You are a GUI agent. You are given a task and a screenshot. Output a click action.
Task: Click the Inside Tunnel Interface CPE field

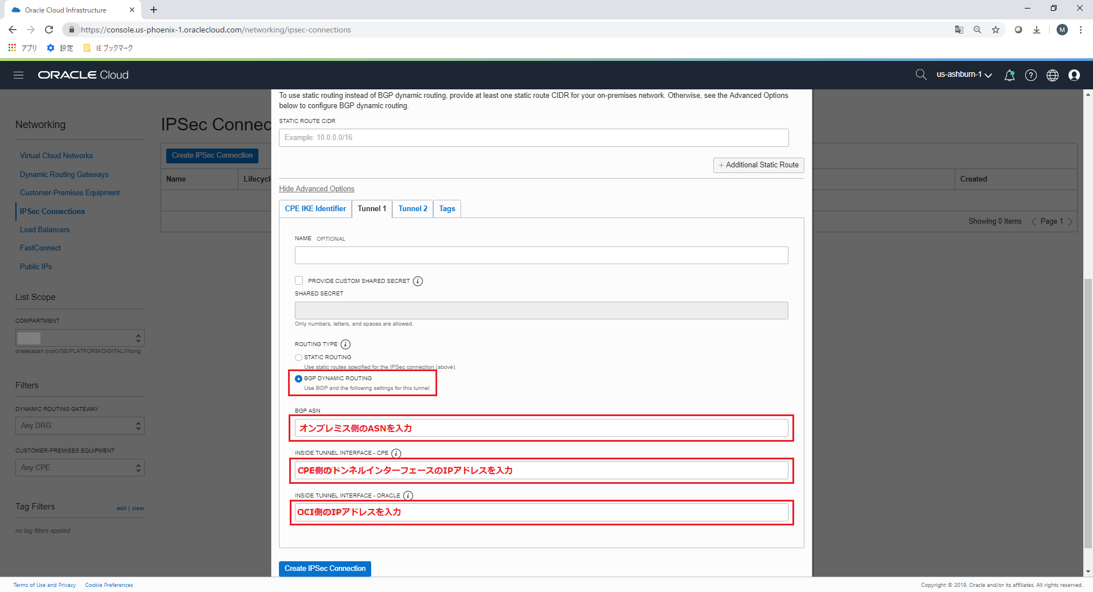(541, 470)
